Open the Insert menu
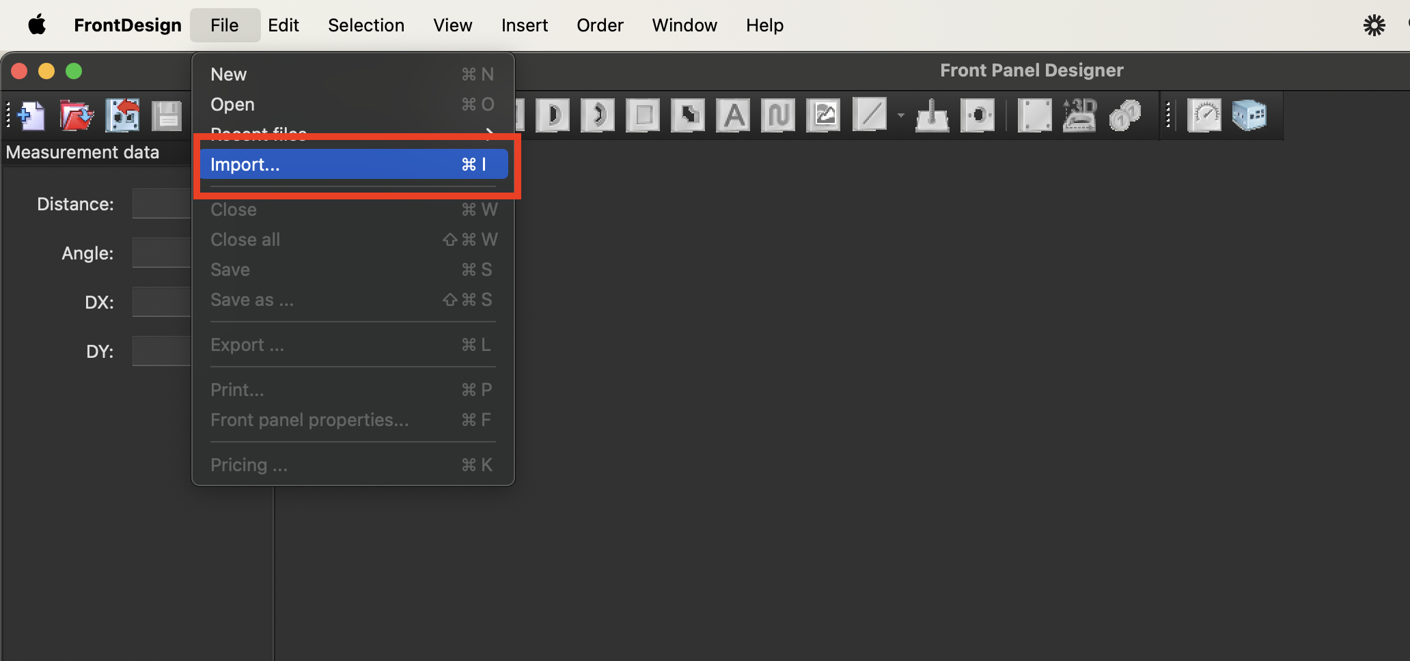 tap(525, 25)
